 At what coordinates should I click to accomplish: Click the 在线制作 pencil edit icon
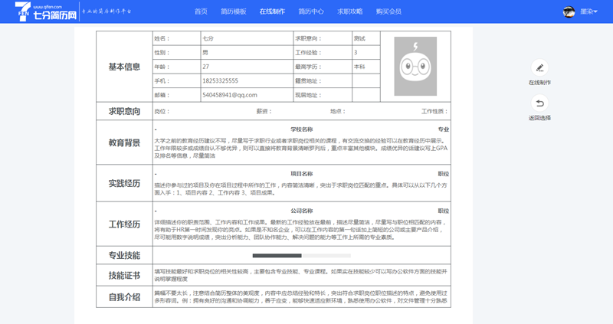point(539,68)
